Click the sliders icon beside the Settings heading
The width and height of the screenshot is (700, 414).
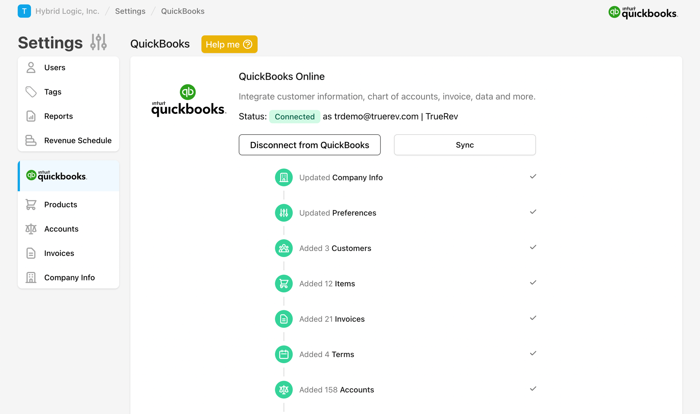98,42
